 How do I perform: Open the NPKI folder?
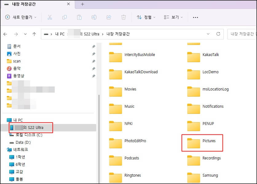pyautogui.click(x=121, y=126)
